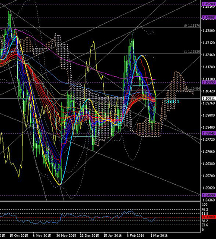Select the purple 1.15284 price level tag

(x=209, y=4)
